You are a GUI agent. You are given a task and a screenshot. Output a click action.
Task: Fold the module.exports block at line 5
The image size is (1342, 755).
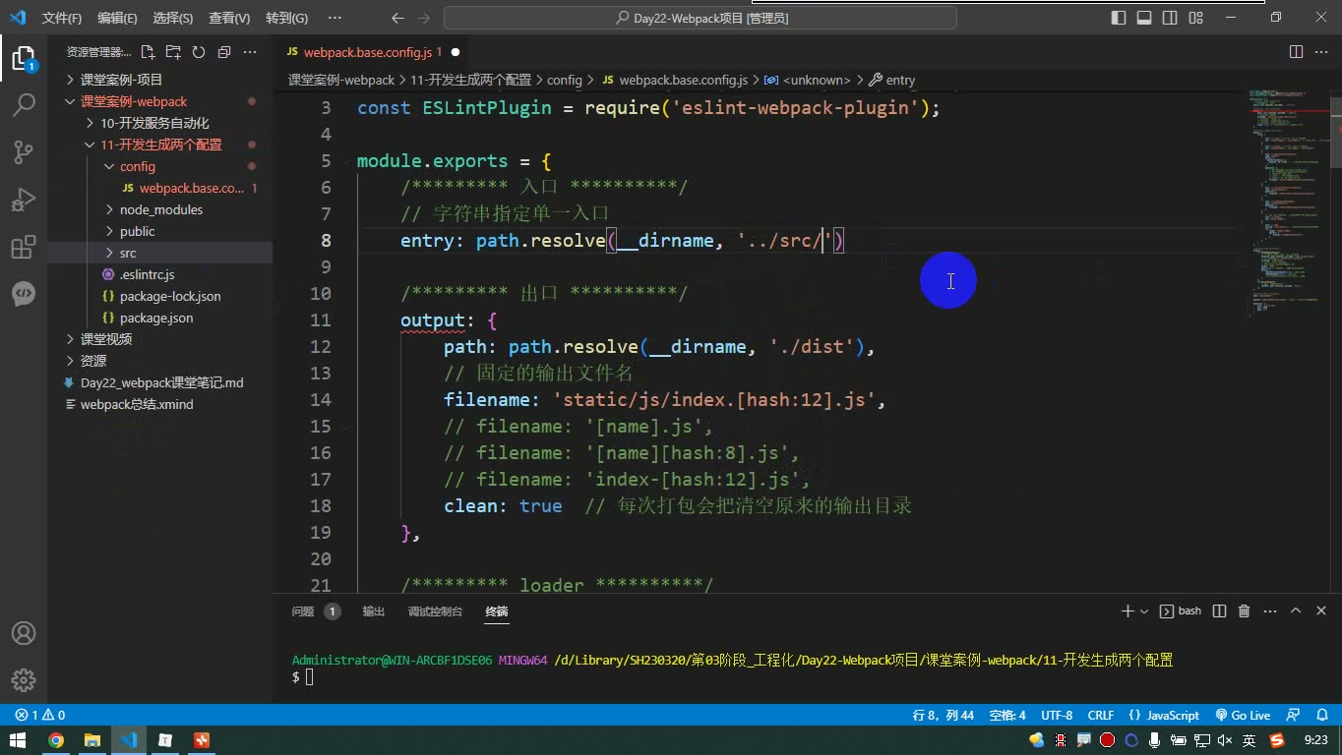(344, 161)
